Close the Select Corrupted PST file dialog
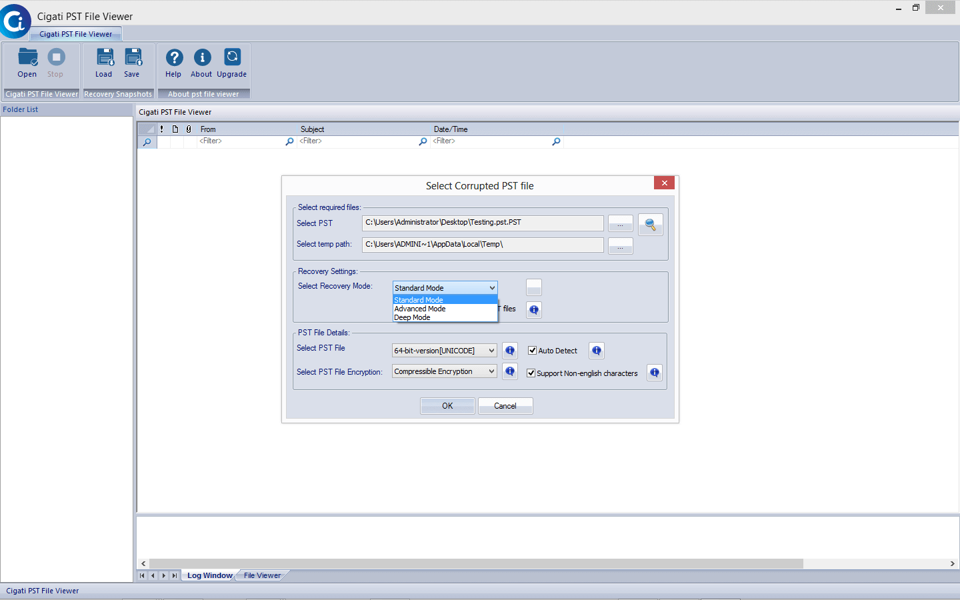The height and width of the screenshot is (600, 960). [x=665, y=183]
